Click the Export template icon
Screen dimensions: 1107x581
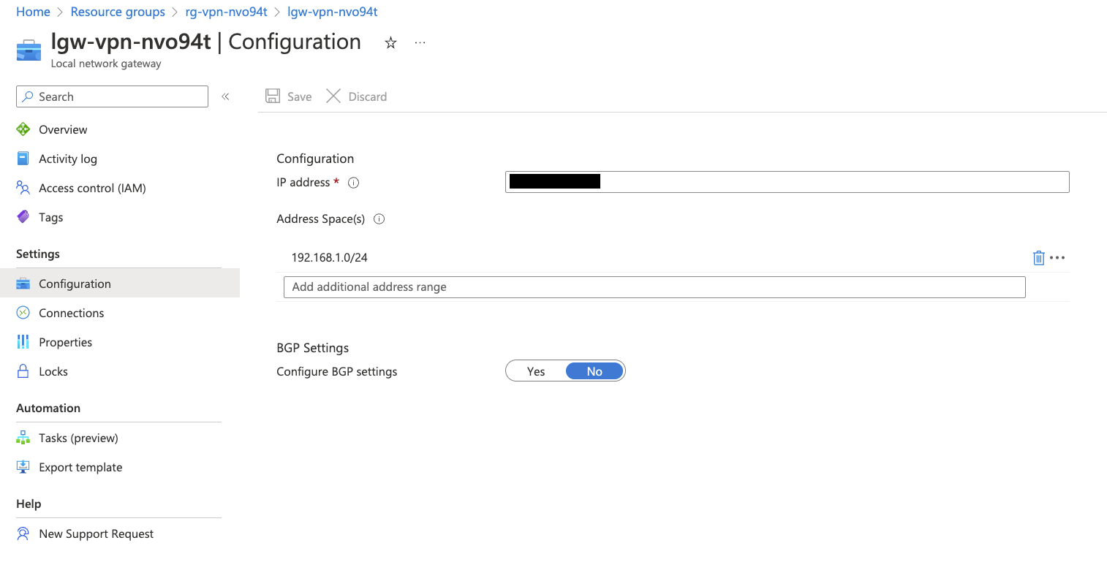tap(23, 467)
